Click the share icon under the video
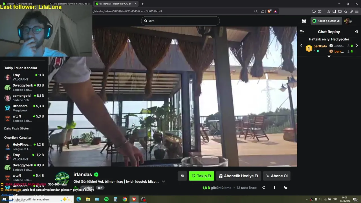Image resolution: width=361 pixels, height=203 pixels. (263, 188)
